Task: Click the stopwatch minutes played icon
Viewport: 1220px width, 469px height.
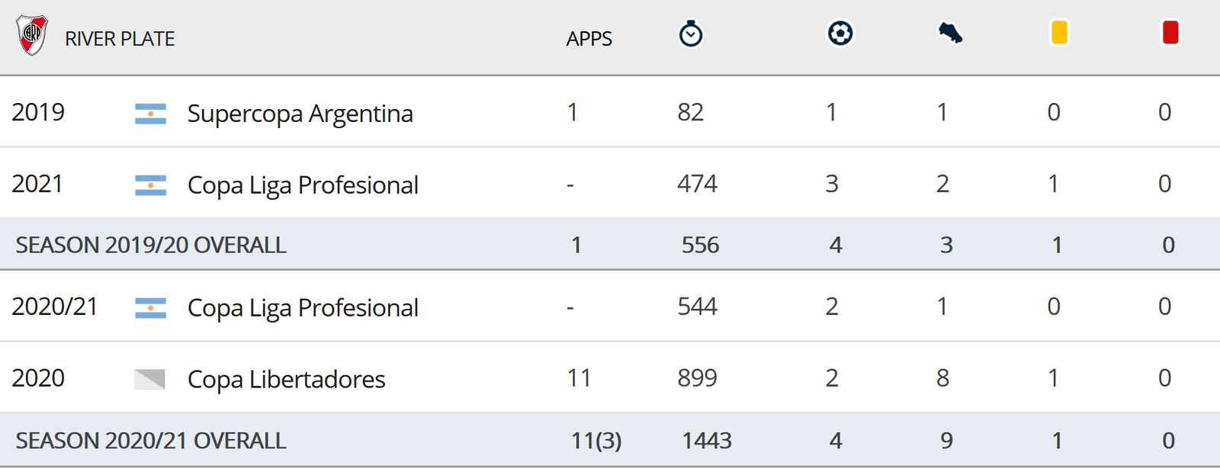Action: (691, 34)
